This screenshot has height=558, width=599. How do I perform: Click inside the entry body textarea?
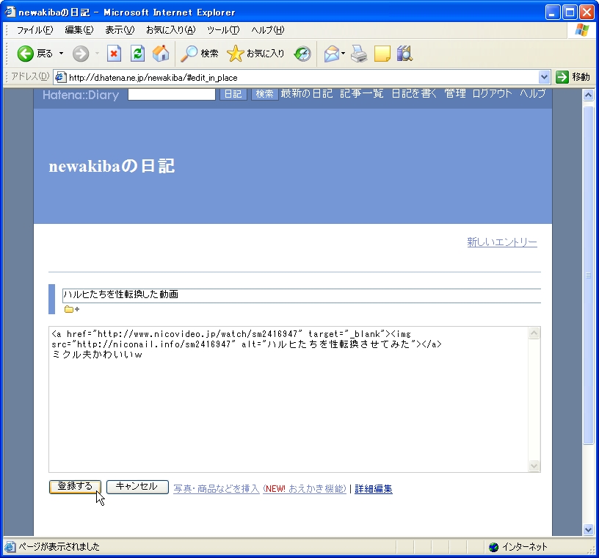point(288,399)
